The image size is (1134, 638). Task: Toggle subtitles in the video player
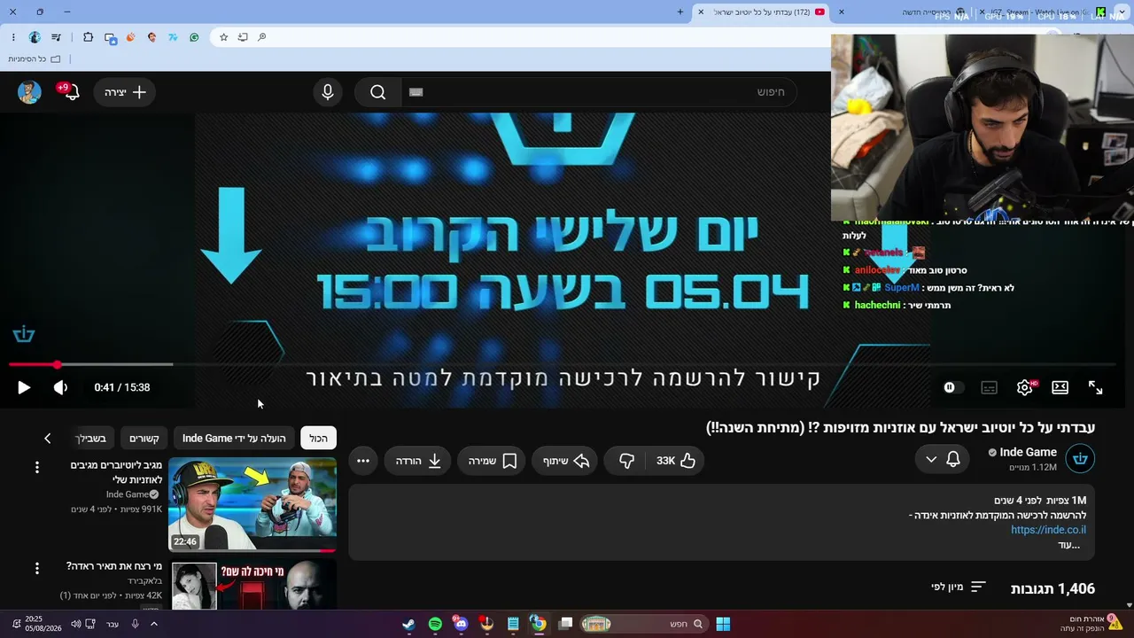pos(990,387)
